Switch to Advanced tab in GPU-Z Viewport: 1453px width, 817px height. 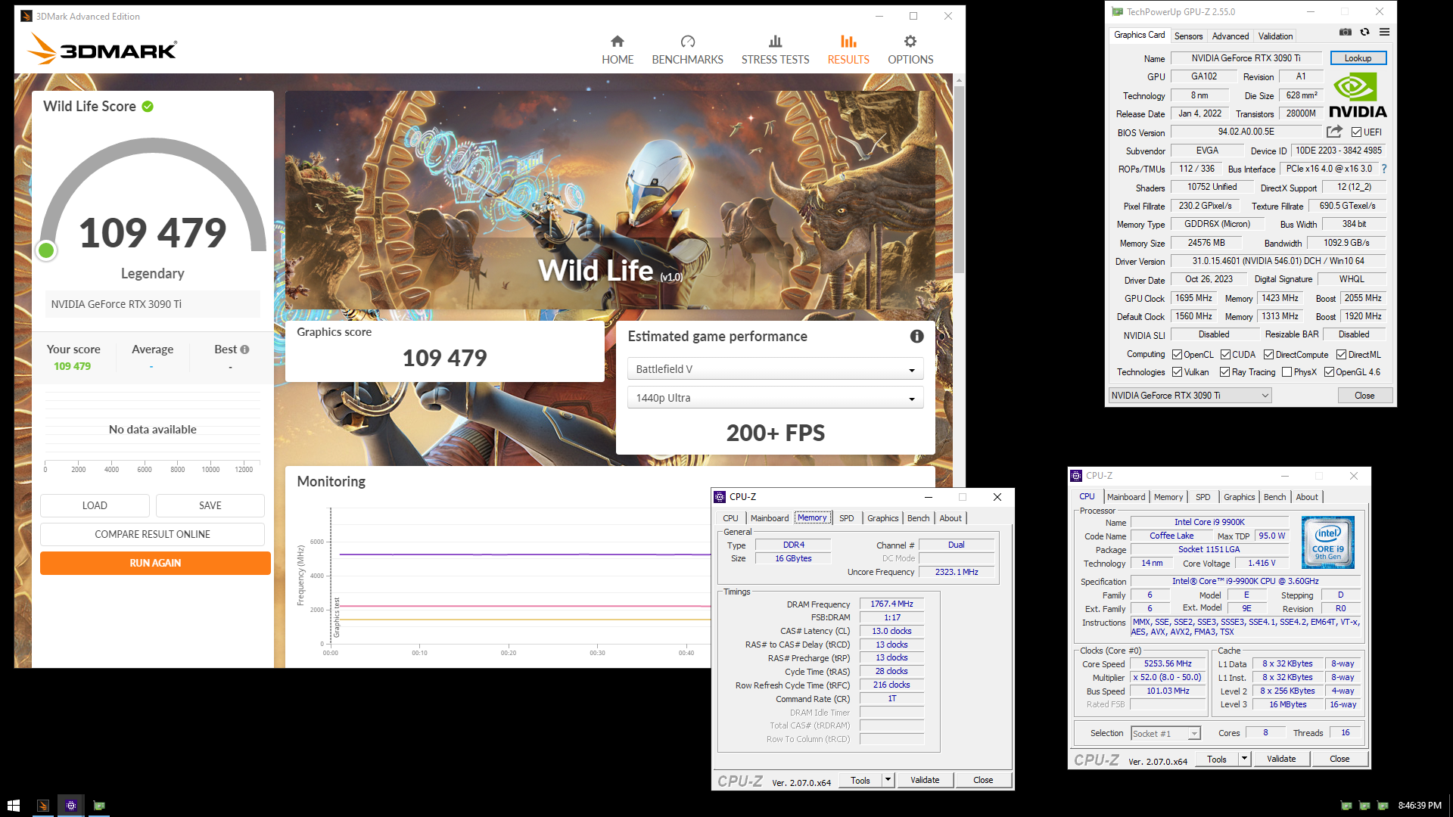1231,36
